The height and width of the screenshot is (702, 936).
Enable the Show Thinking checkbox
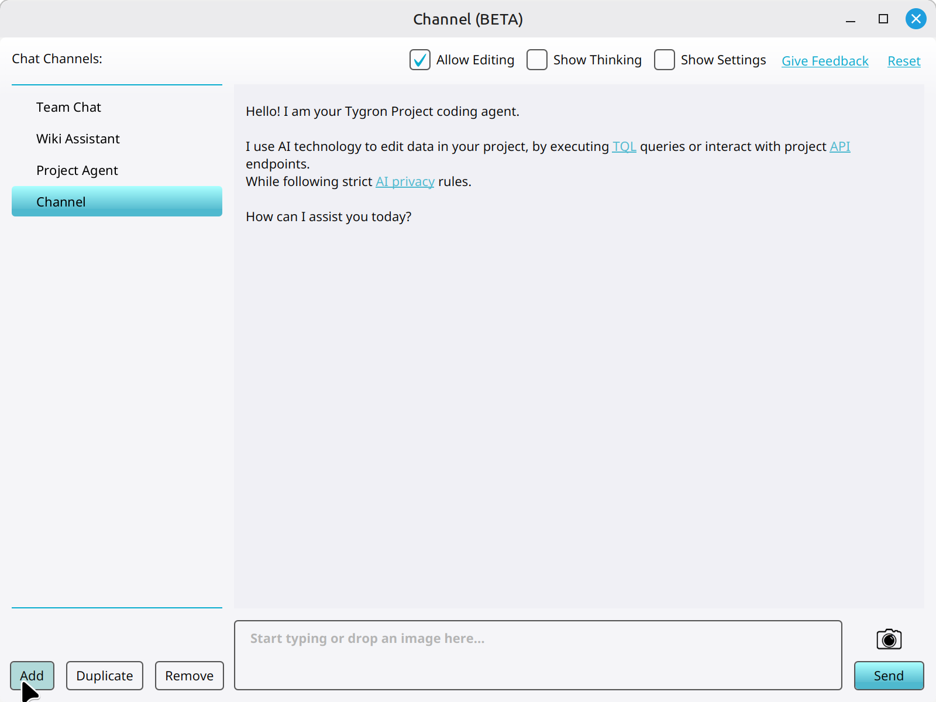537,60
